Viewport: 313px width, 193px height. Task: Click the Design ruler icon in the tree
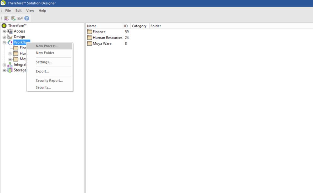coord(10,37)
